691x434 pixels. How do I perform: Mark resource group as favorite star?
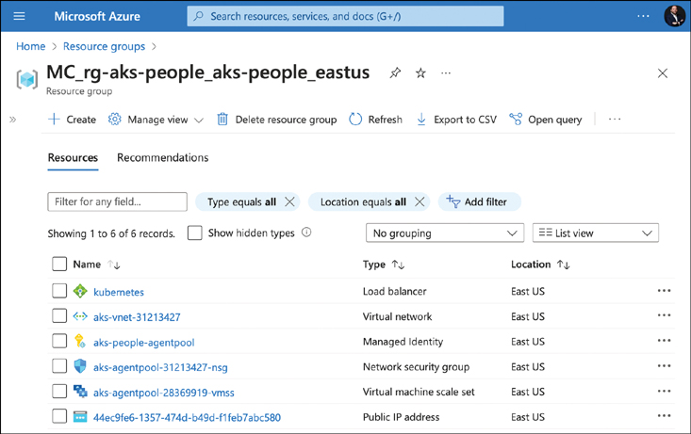421,73
